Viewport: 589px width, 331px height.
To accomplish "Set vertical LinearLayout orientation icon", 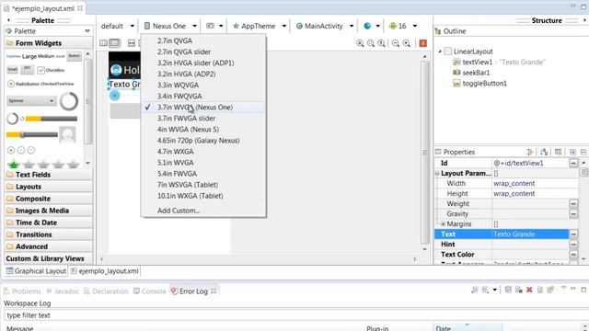I will coord(114,43).
